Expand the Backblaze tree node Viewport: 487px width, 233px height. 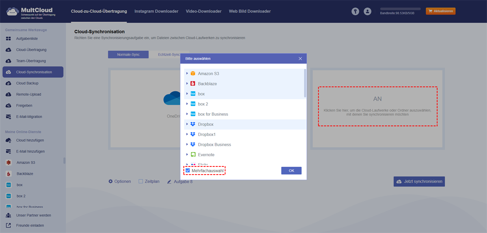coord(187,84)
